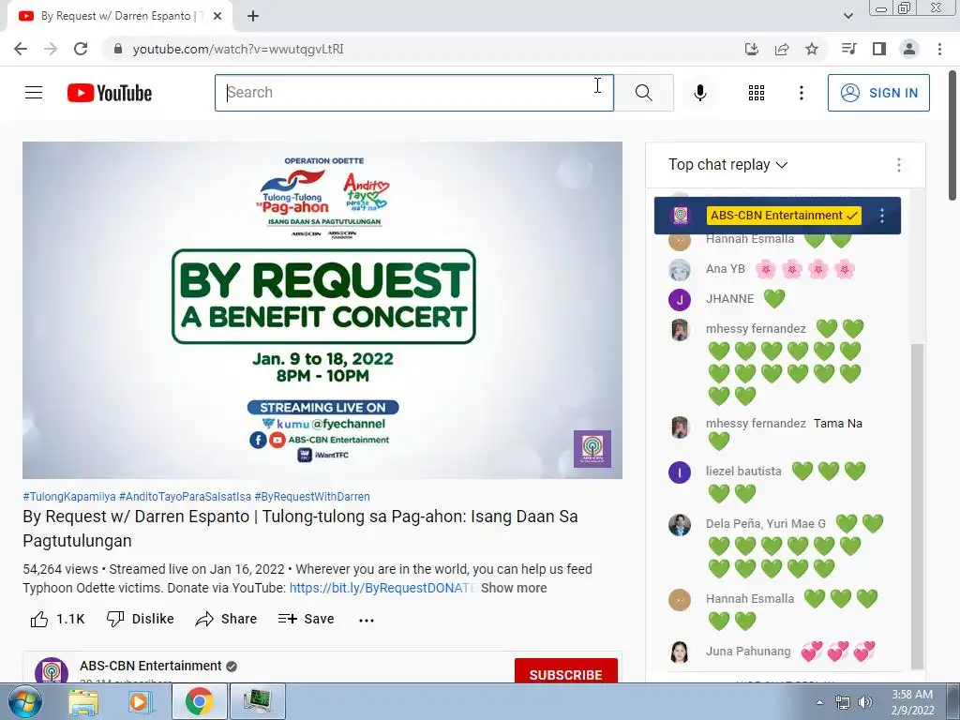The image size is (960, 720).
Task: Toggle Chrome side panel icon
Action: [879, 49]
